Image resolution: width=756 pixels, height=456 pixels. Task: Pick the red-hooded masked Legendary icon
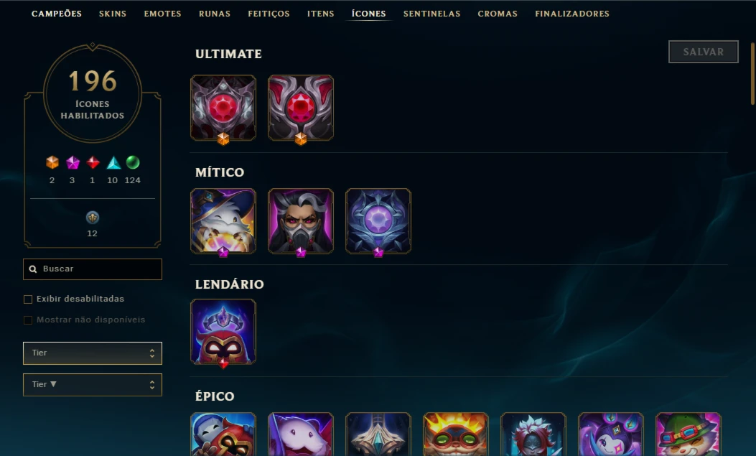[223, 332]
